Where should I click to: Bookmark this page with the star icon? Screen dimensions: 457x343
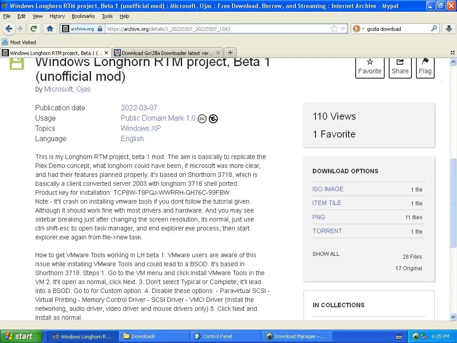(334, 29)
